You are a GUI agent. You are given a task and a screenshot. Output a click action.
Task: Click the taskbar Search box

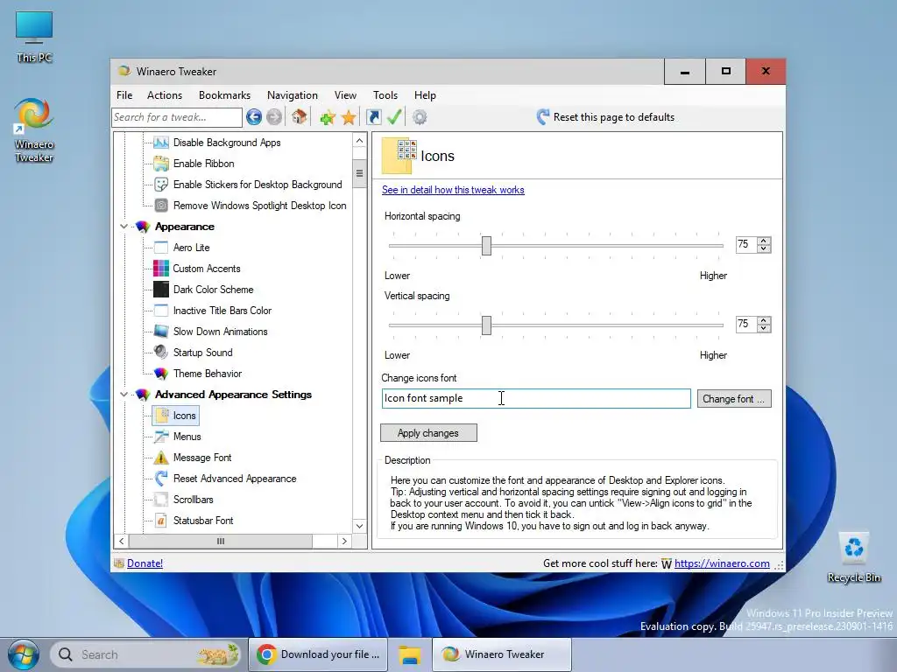(146, 654)
